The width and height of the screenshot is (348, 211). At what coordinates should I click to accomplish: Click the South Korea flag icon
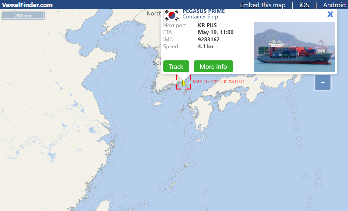tap(172, 15)
